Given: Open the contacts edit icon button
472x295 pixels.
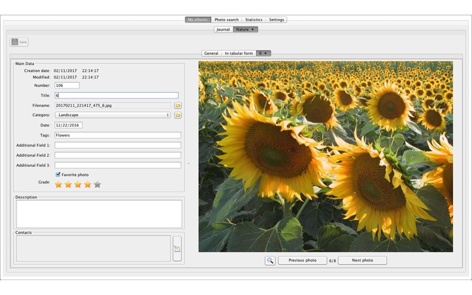Looking at the screenshot, I should point(177,248).
